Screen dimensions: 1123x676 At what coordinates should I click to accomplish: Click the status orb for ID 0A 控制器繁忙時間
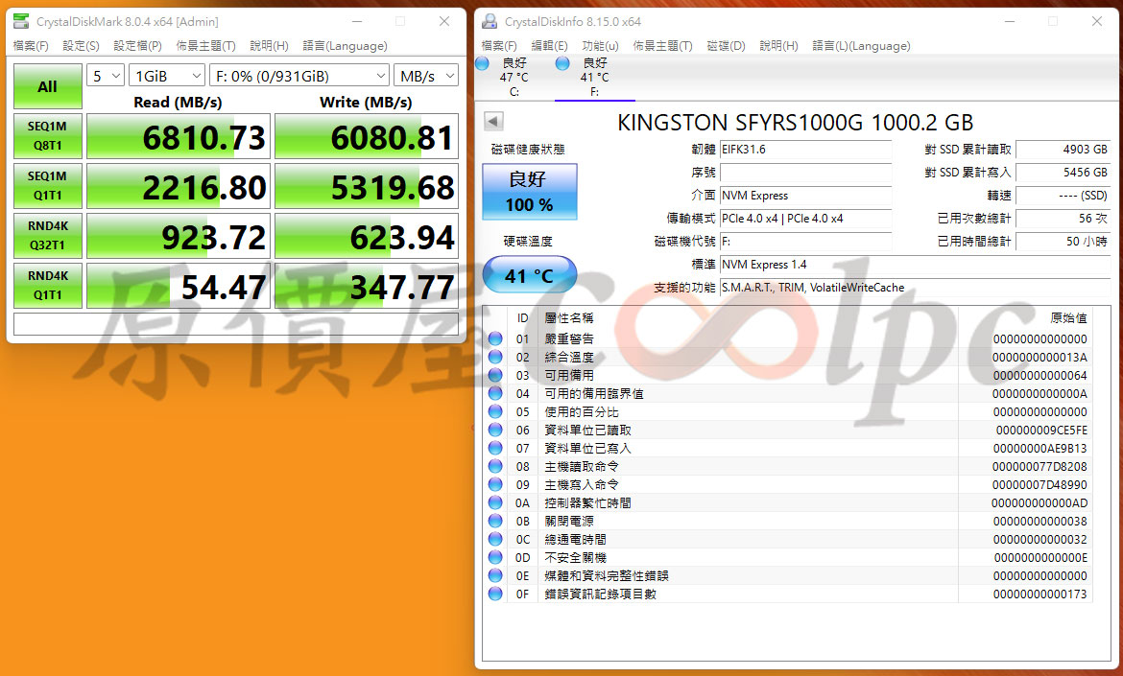point(495,502)
